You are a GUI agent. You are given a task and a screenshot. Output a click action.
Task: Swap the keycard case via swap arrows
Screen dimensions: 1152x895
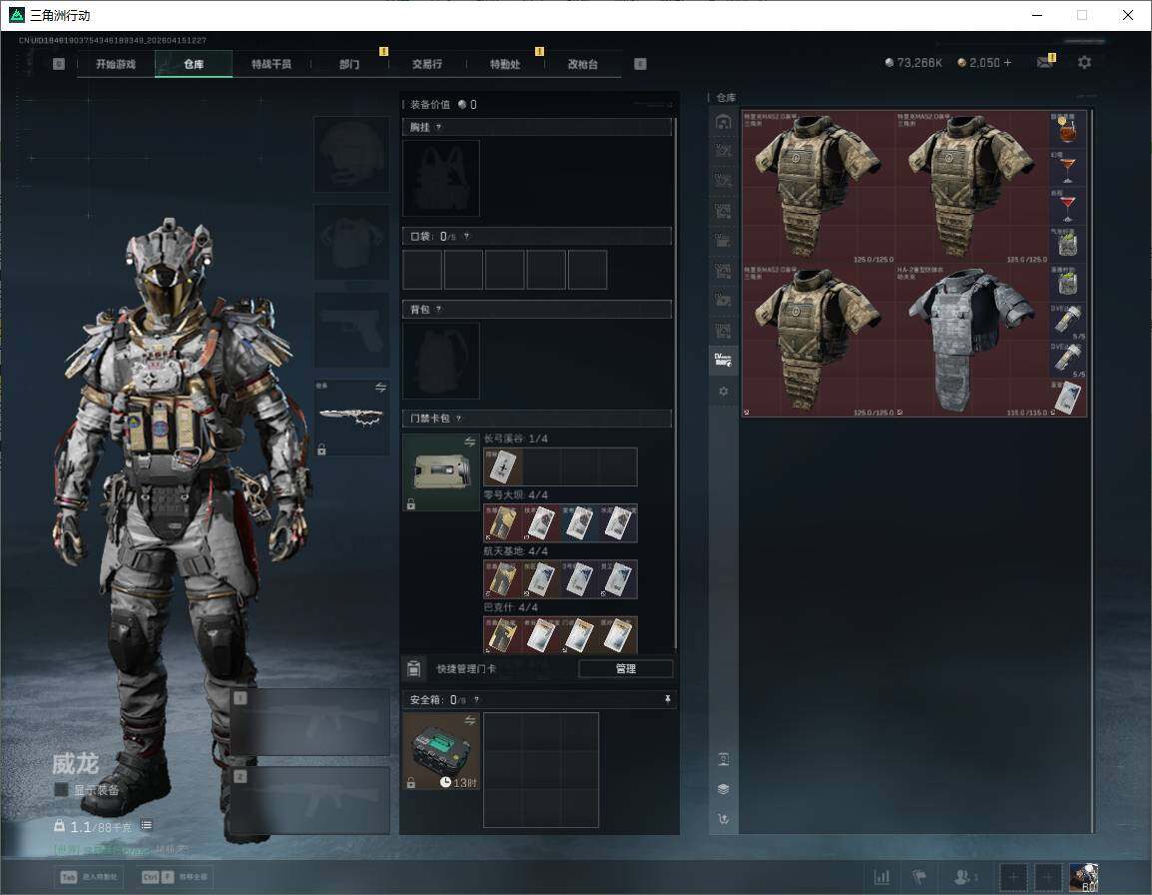(x=469, y=442)
